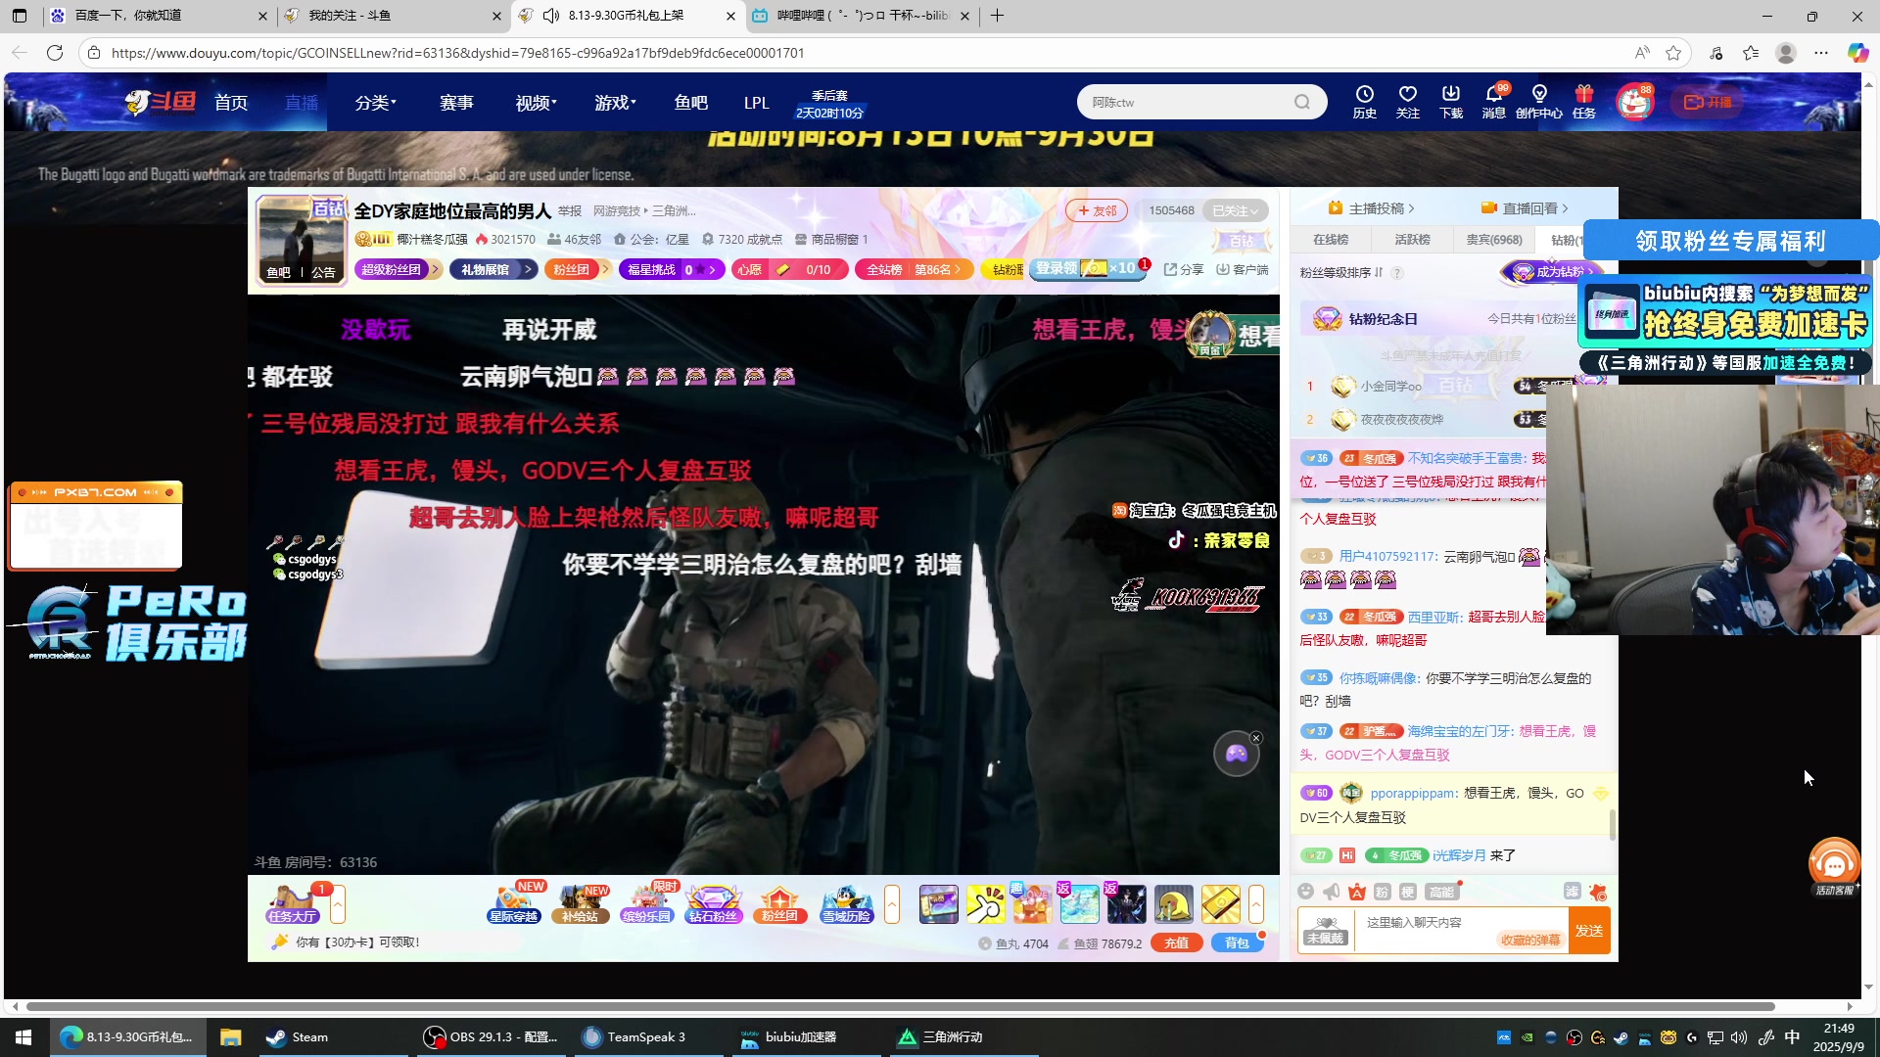This screenshot has height=1057, width=1880.
Task: Click the streamer avatar thumbnail
Action: [301, 240]
